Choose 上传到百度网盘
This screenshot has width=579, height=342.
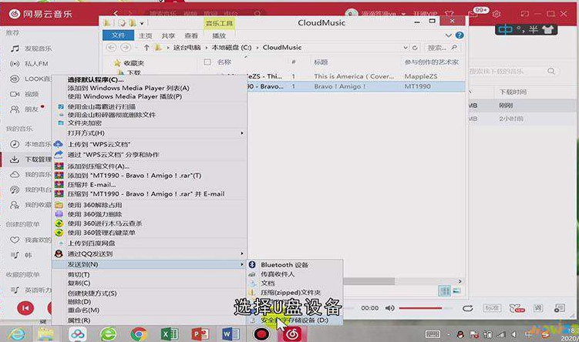(x=91, y=243)
